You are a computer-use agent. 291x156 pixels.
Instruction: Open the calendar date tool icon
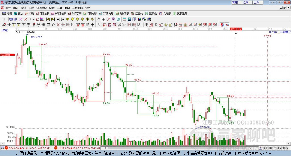(124, 19)
